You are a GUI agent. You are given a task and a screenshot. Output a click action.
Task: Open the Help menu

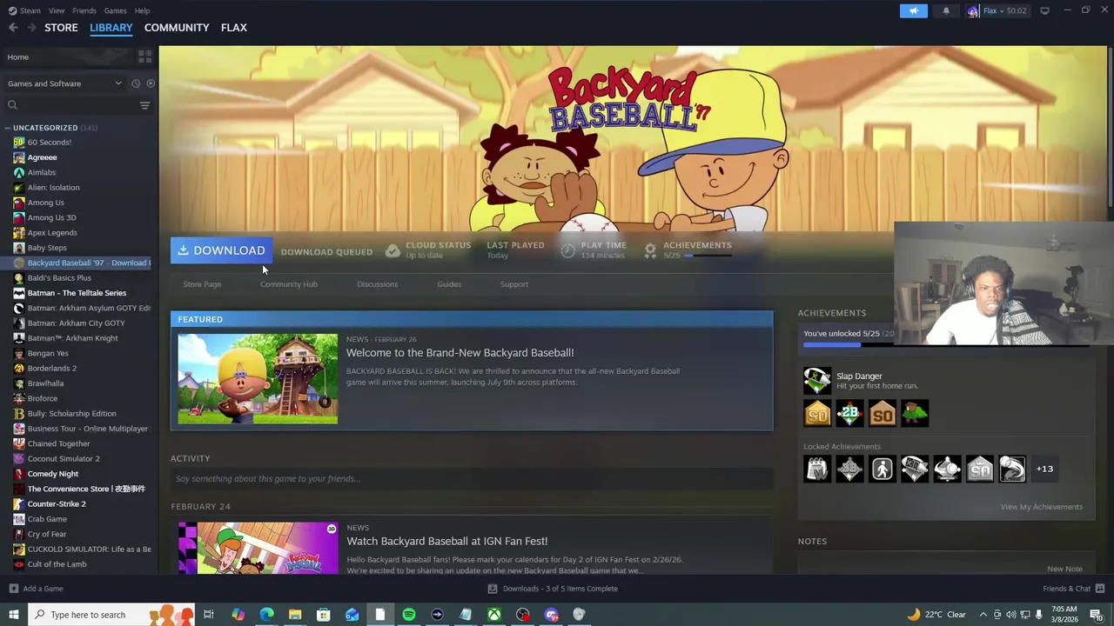pyautogui.click(x=143, y=10)
